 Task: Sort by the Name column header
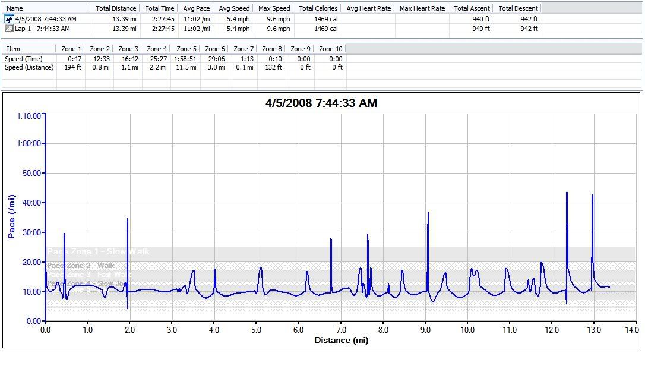pos(15,8)
